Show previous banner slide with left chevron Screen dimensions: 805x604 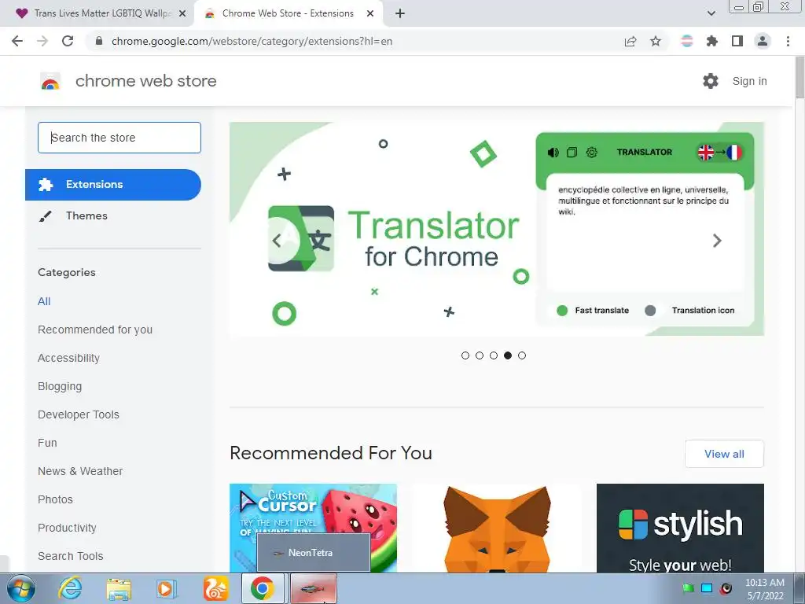[277, 241]
